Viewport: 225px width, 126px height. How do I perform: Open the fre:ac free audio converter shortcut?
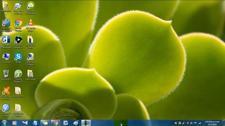(18, 8)
